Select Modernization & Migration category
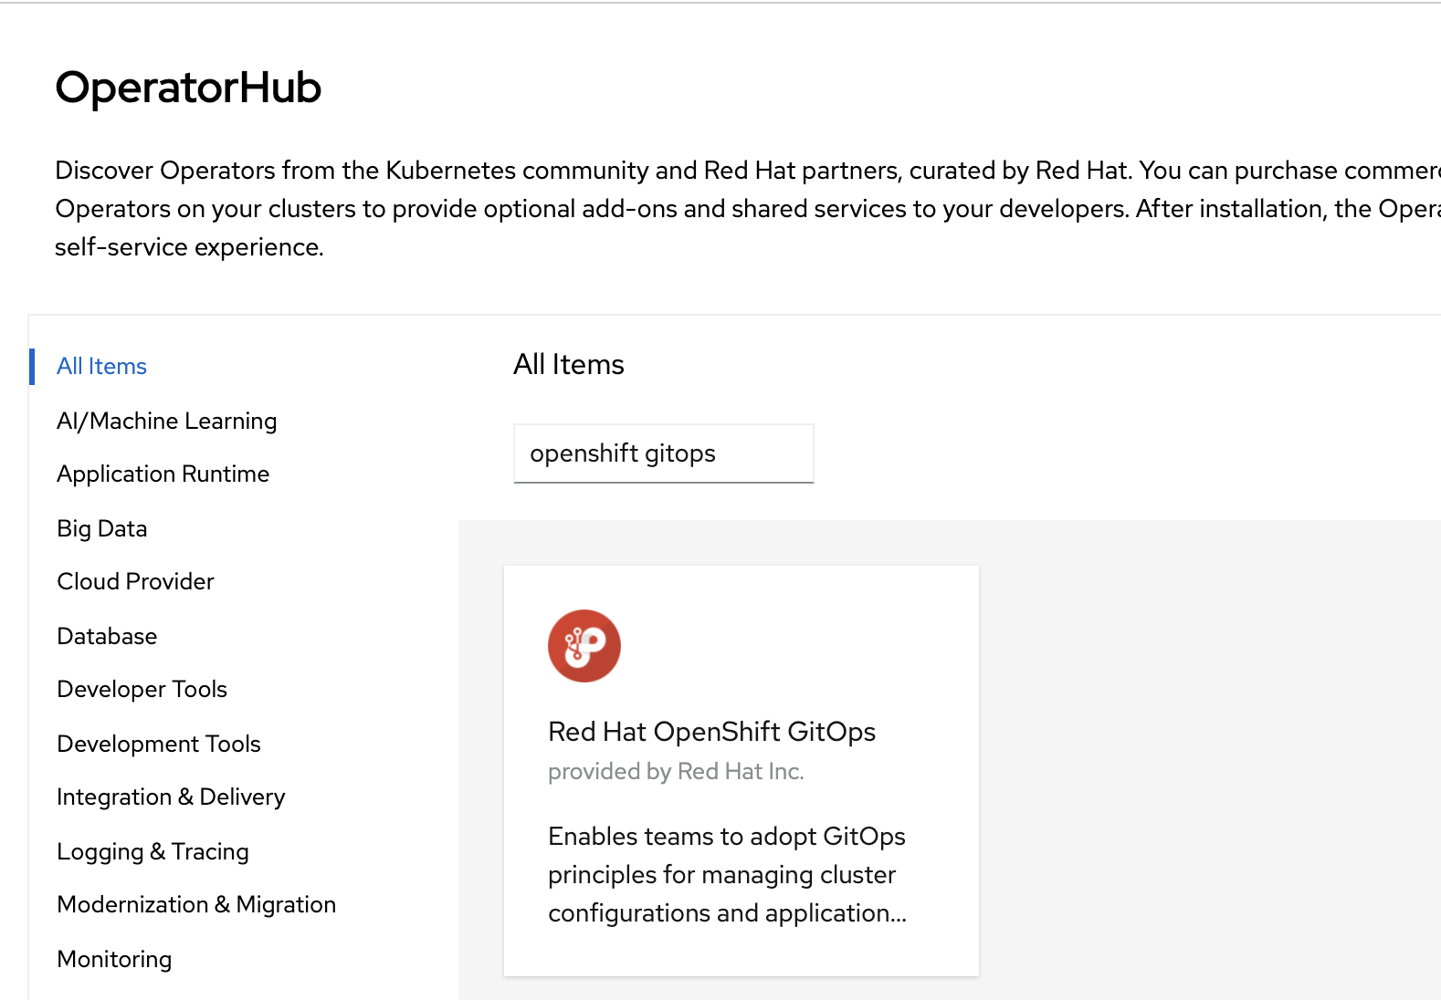Viewport: 1441px width, 1000px height. point(196,904)
